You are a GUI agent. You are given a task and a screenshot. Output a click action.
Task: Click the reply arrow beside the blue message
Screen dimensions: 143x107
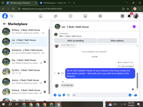[x=59, y=73]
